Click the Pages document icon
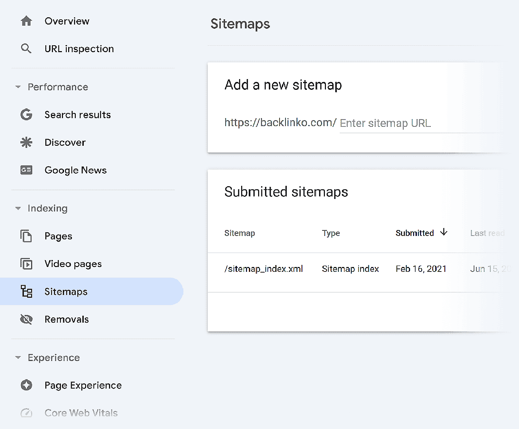Screen dimensions: 519x429 26,236
